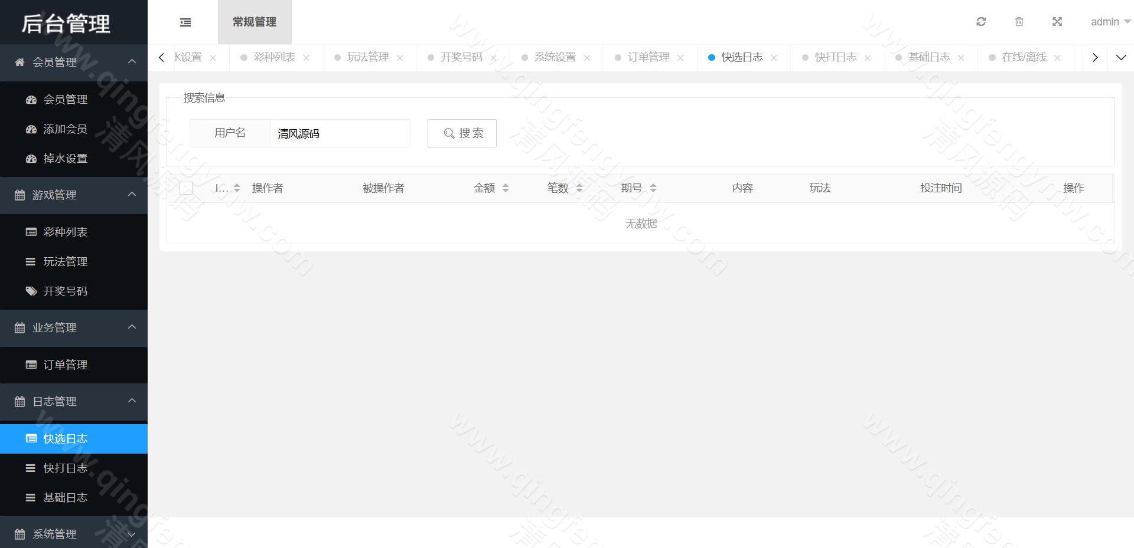Open 订单管理 via its card icon
The height and width of the screenshot is (548, 1134).
(x=31, y=365)
